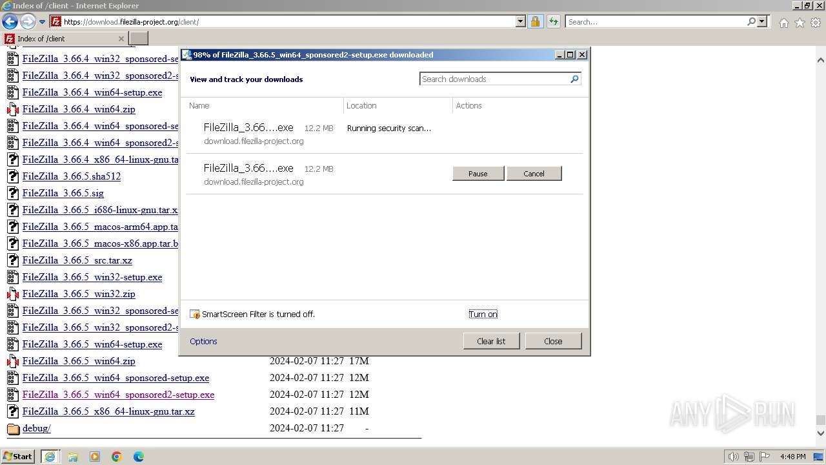Screen dimensions: 826x465
Task: Select the 'Index of /client' tab
Action: (65, 39)
